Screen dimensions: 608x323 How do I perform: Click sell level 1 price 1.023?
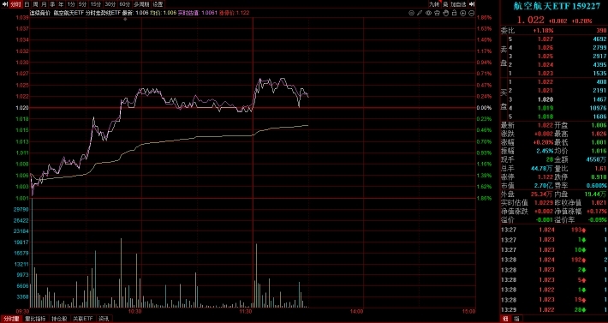pyautogui.click(x=545, y=74)
